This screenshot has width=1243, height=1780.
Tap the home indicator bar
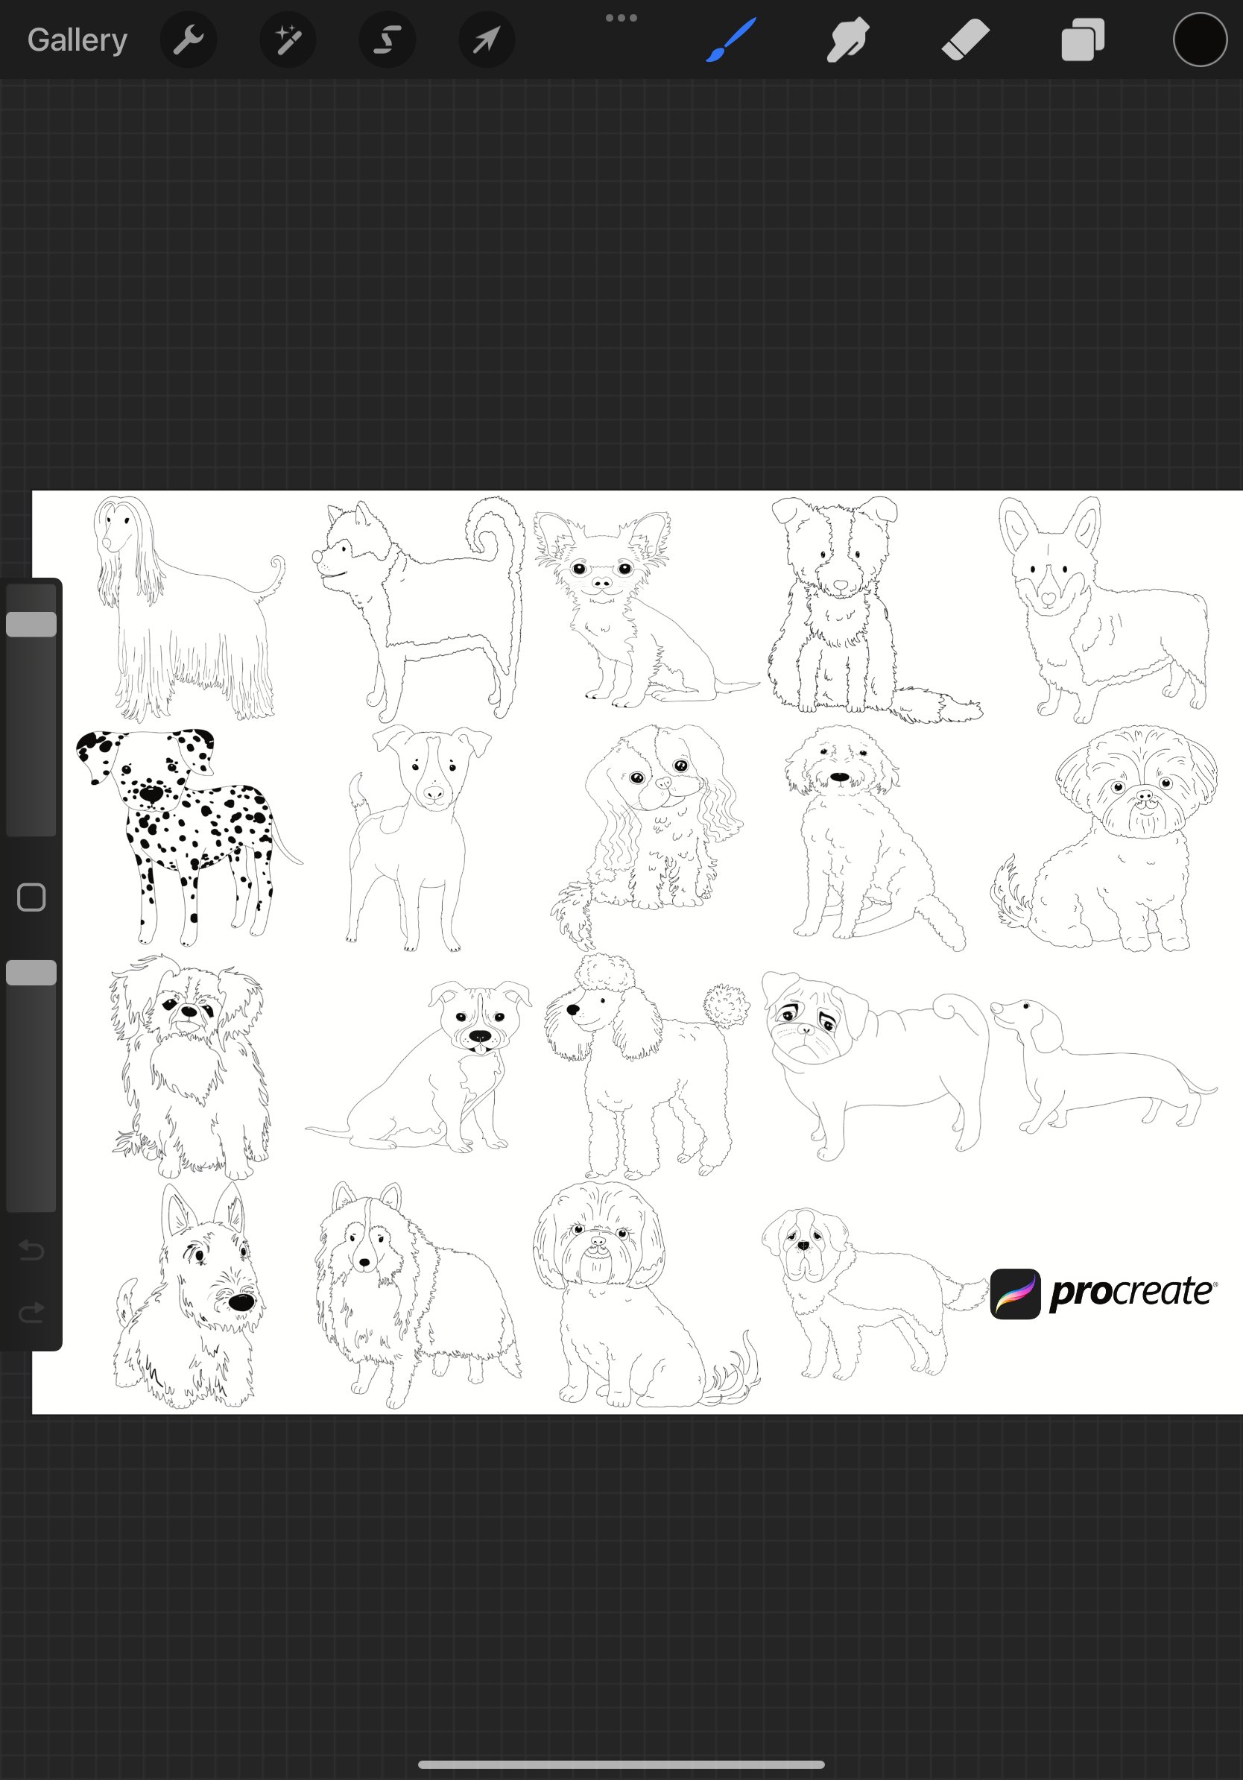point(621,1763)
